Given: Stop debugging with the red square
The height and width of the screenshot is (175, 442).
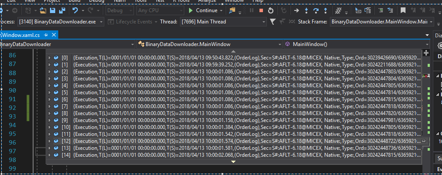Looking at the screenshot, I should pyautogui.click(x=261, y=10).
